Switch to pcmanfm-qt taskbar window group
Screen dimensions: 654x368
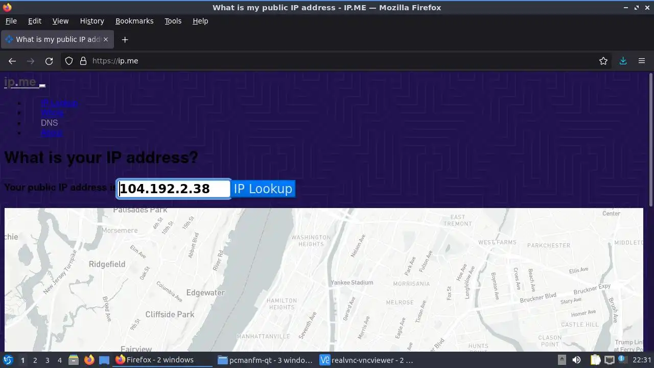pos(265,360)
